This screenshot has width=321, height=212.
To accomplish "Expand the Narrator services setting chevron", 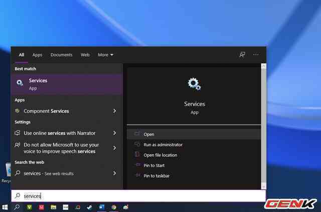I will pyautogui.click(x=115, y=133).
